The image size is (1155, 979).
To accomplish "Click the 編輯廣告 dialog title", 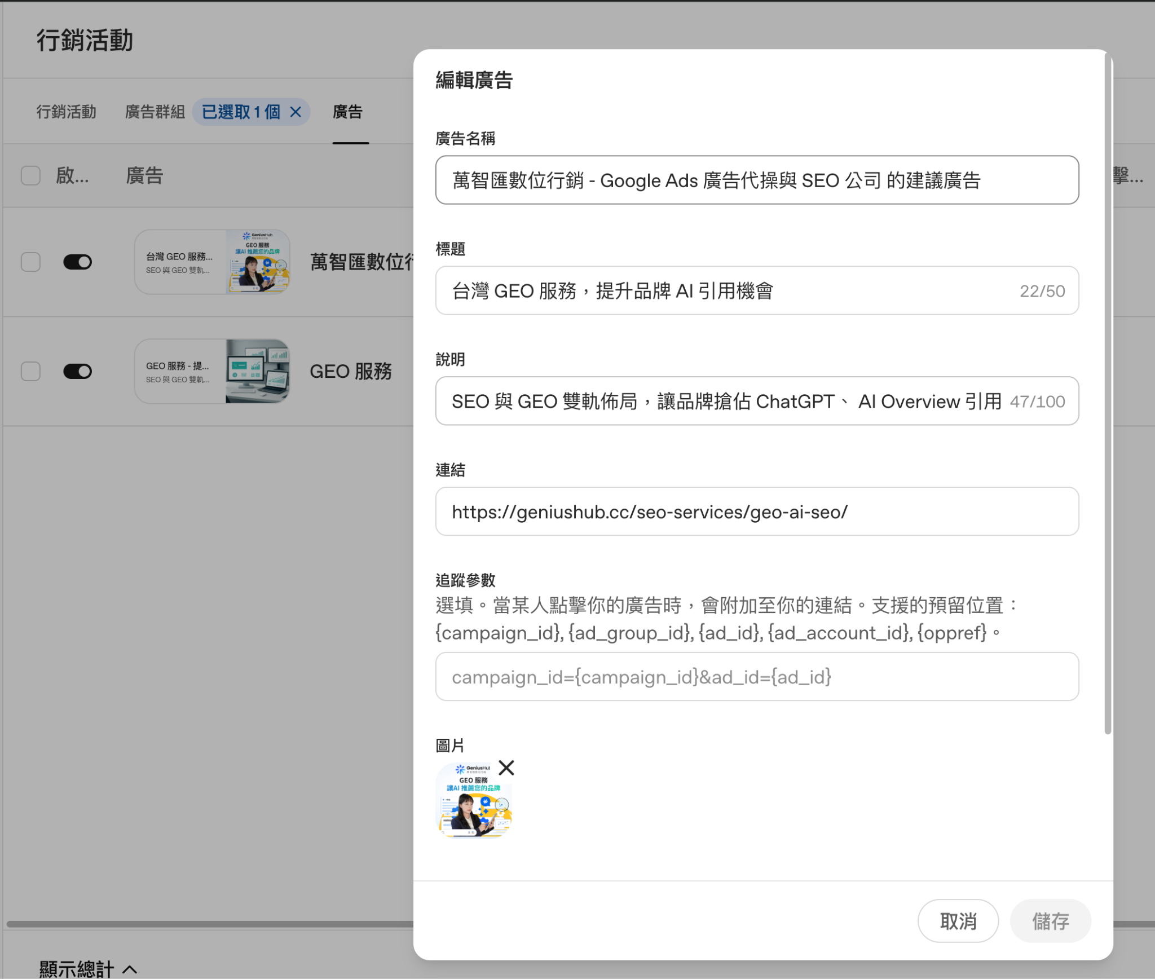I will pyautogui.click(x=474, y=80).
